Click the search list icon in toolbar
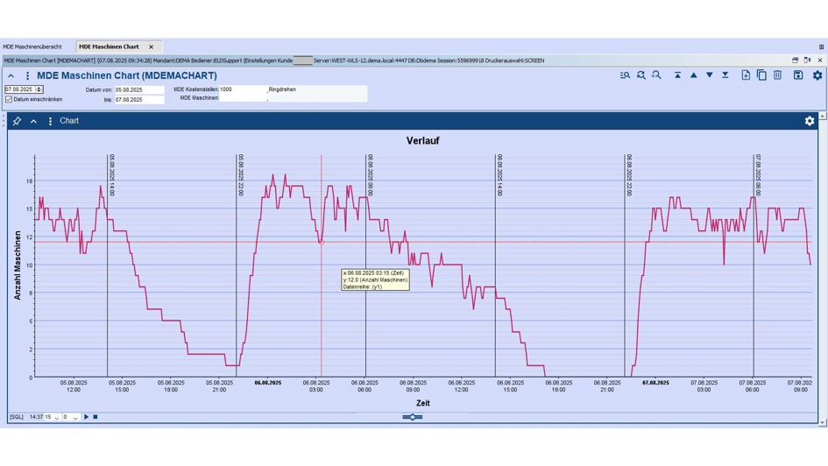The height and width of the screenshot is (466, 828). point(625,75)
